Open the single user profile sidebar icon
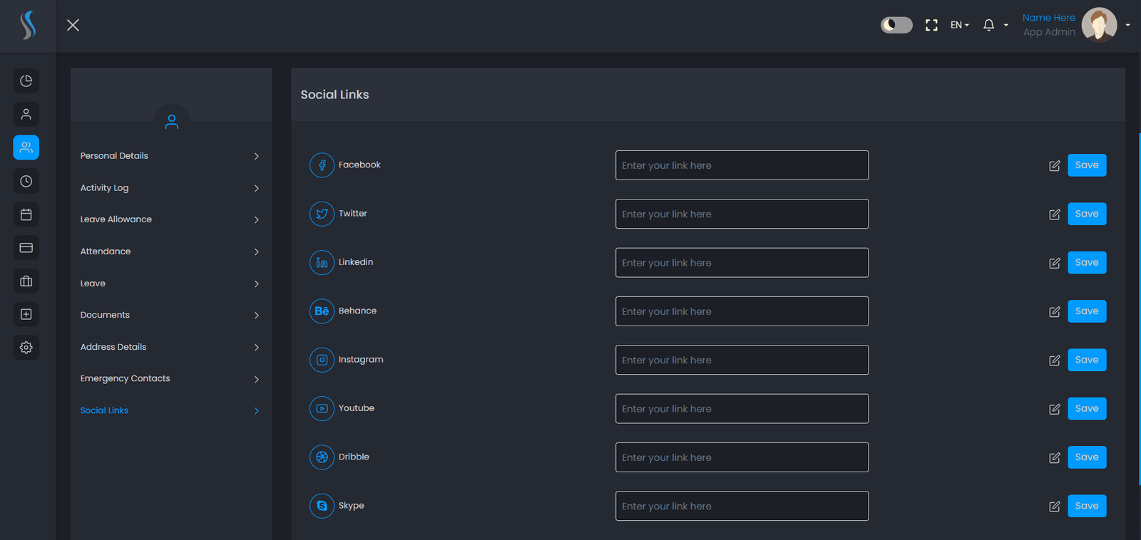The image size is (1141, 540). pyautogui.click(x=26, y=114)
